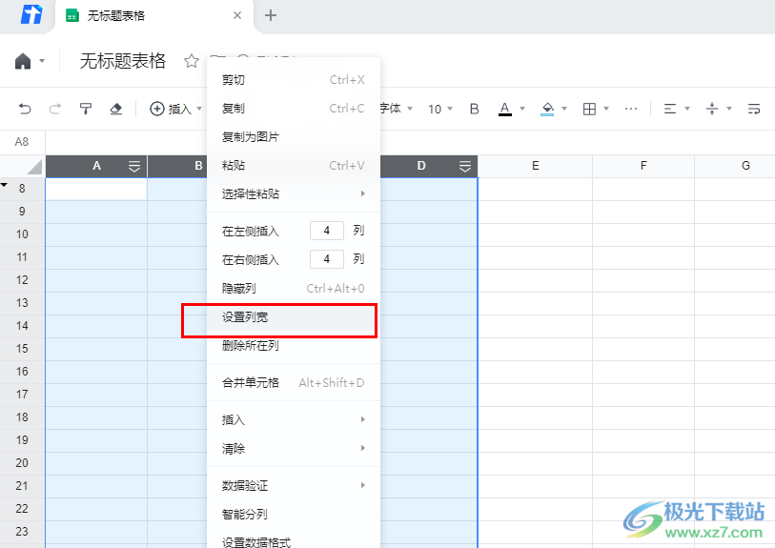The width and height of the screenshot is (775, 548).
Task: Choose 隐藏列 menu item
Action: (x=294, y=289)
